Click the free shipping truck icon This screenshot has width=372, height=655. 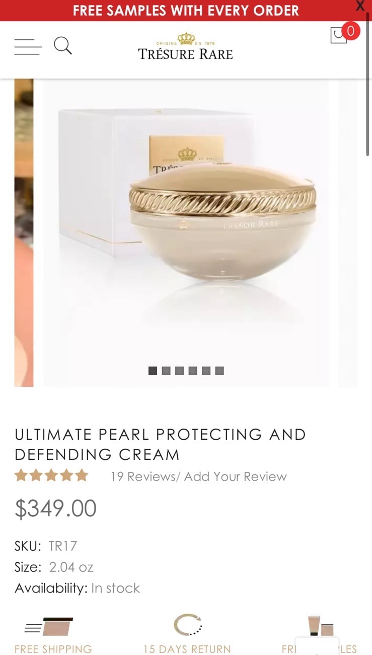[49, 626]
